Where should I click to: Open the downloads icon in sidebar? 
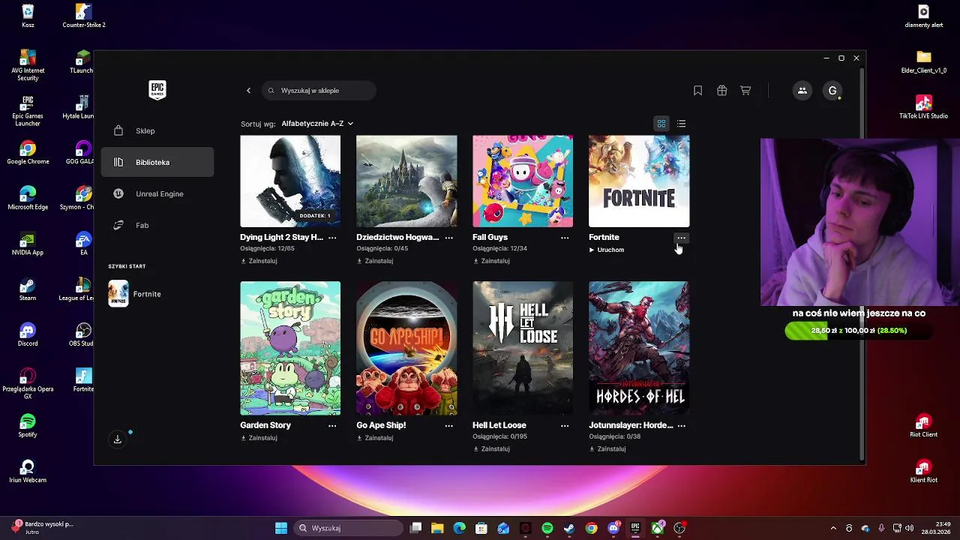coord(118,439)
